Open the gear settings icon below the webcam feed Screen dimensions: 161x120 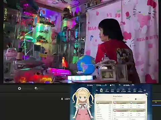19,88
